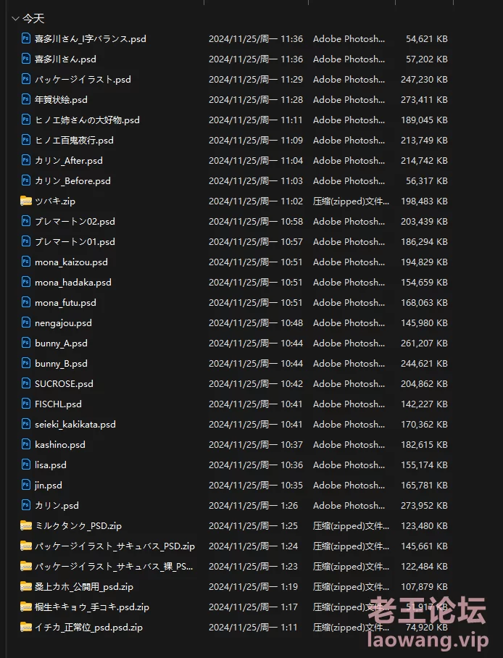503x658 pixels.
Task: Click the PSD icon of mona_kaizou.psd
Action: point(26,262)
